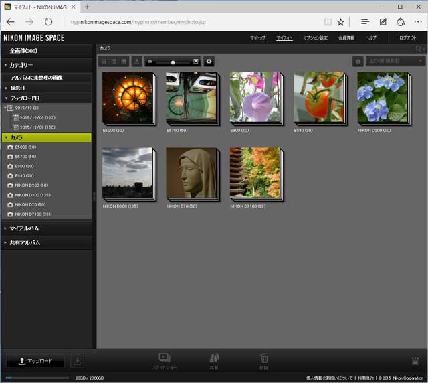428x383 pixels.
Task: Click the search magnifier icon
Action: coord(419,48)
